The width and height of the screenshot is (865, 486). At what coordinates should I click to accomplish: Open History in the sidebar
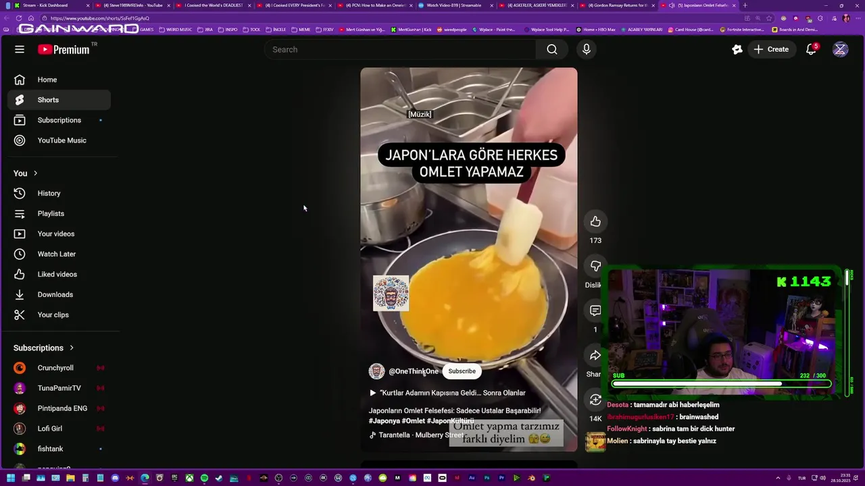tap(59, 193)
